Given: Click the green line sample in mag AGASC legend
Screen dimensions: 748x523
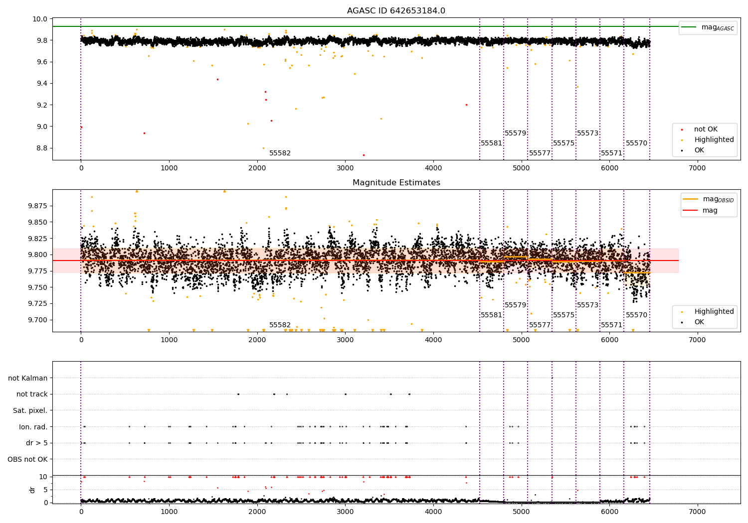Looking at the screenshot, I should [689, 27].
